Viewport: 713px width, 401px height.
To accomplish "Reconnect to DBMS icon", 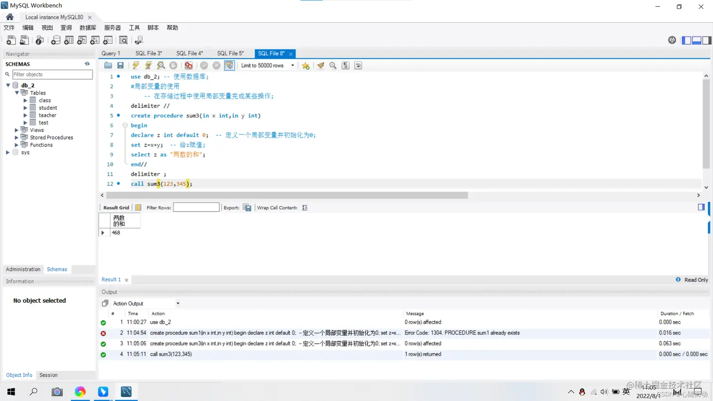I will point(139,40).
